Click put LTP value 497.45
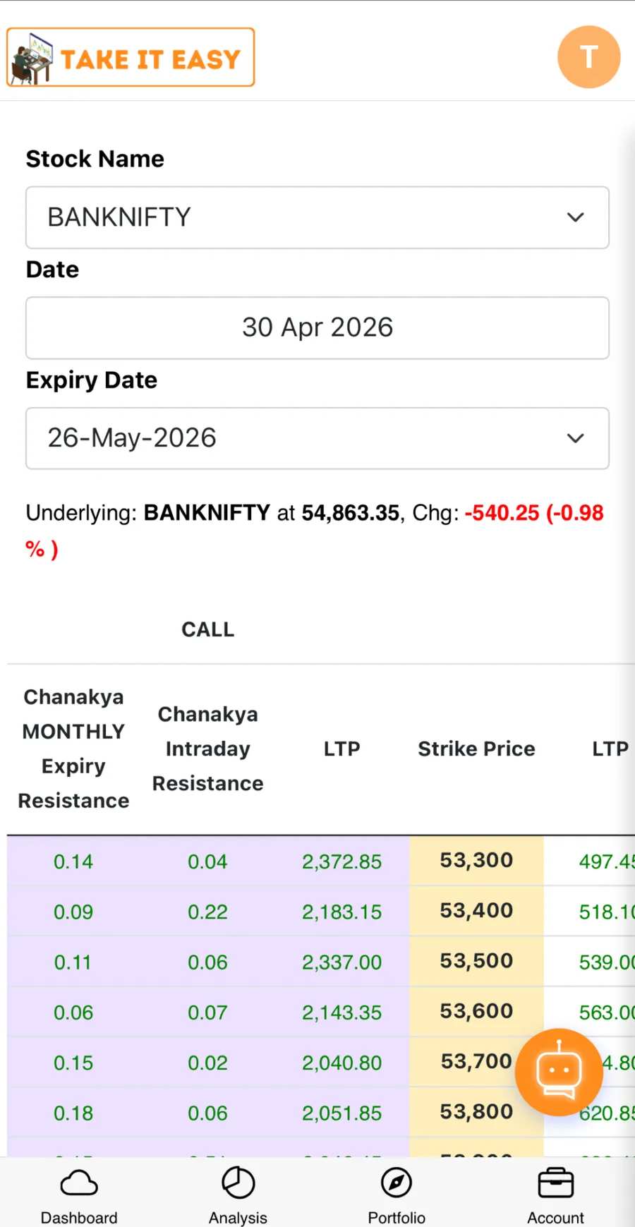This screenshot has width=635, height=1227. pos(607,862)
